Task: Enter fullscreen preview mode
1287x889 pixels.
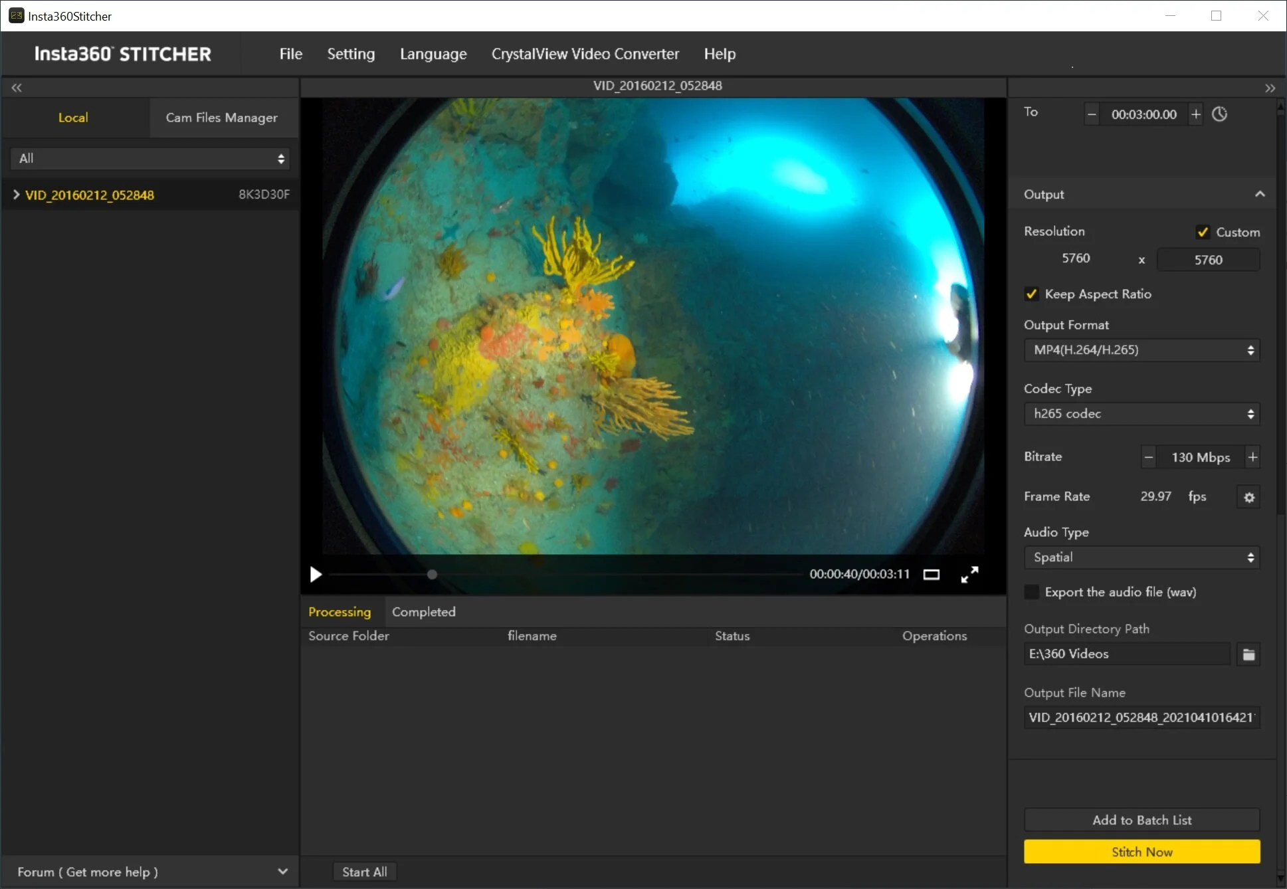Action: (x=969, y=575)
